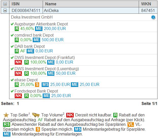The image size is (158, 138).
Task: Click green checkmark of ebase Depot
Action: pos(12,80)
